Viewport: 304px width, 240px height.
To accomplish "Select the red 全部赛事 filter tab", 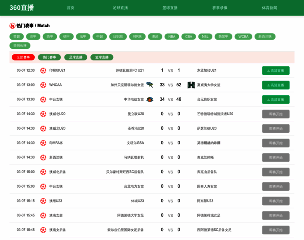I will coord(23,57).
